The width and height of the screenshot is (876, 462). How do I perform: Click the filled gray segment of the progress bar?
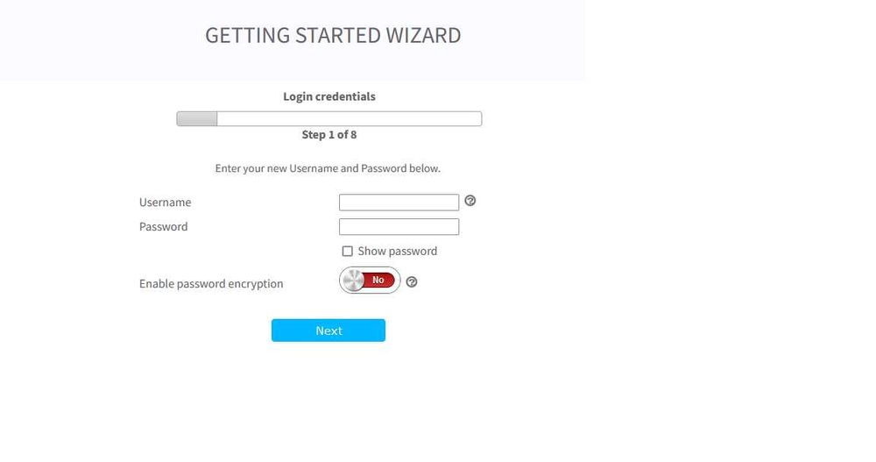[197, 118]
